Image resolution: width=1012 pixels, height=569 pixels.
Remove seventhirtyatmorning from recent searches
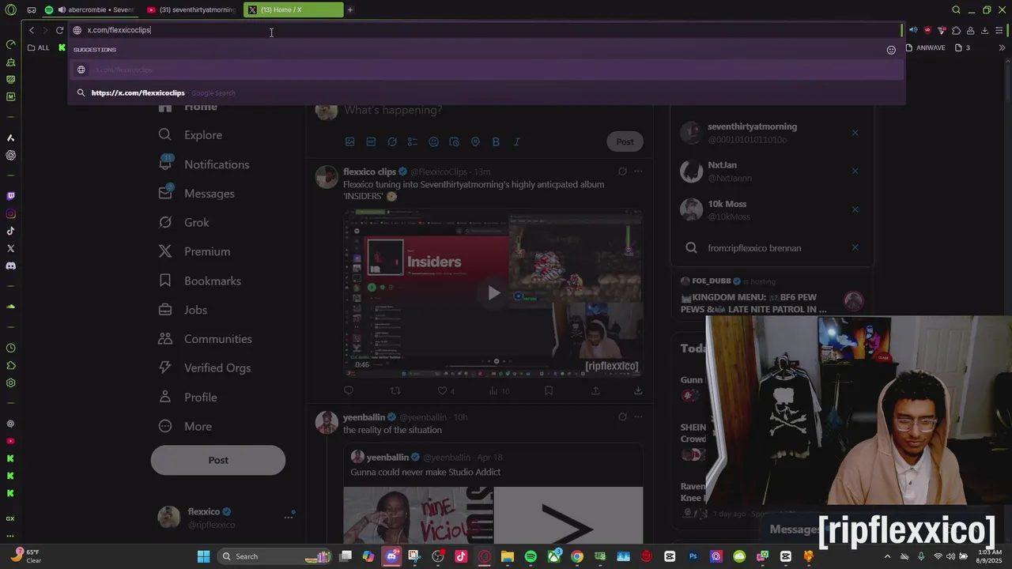(855, 133)
